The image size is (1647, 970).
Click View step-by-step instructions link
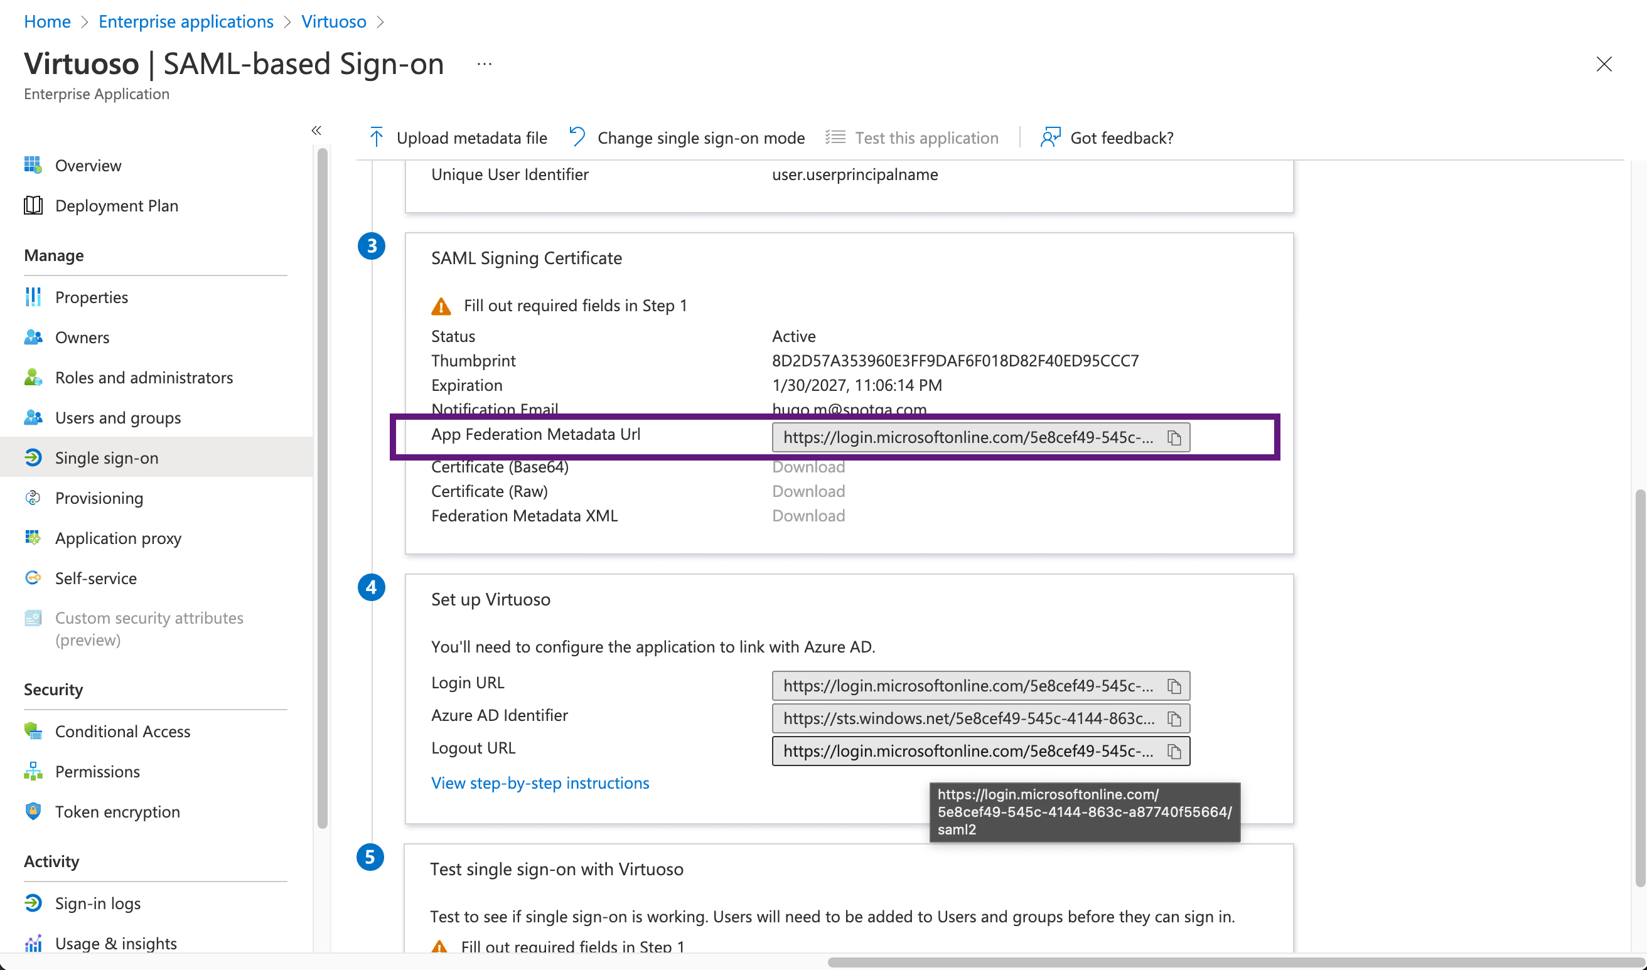click(x=539, y=783)
